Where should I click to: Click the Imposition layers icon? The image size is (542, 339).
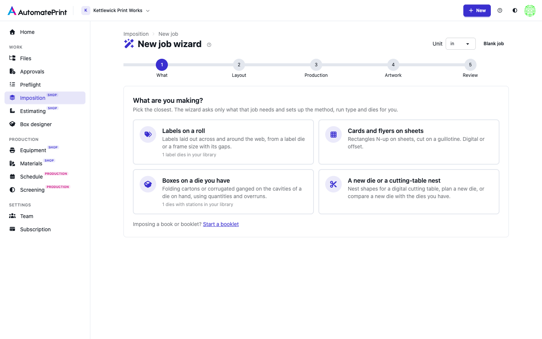(x=12, y=98)
